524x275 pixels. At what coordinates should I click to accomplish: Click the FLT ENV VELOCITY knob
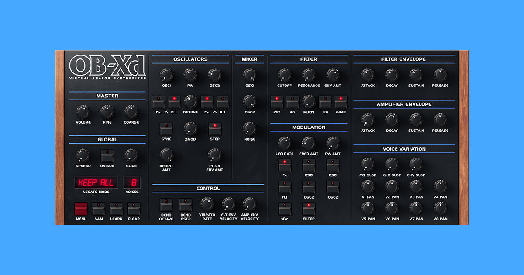228,204
